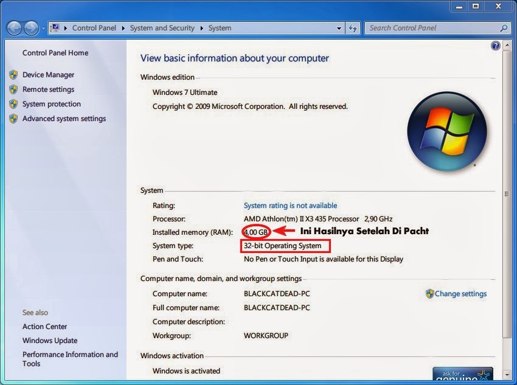
Task: Click the WORKGROUP value
Action: click(266, 336)
